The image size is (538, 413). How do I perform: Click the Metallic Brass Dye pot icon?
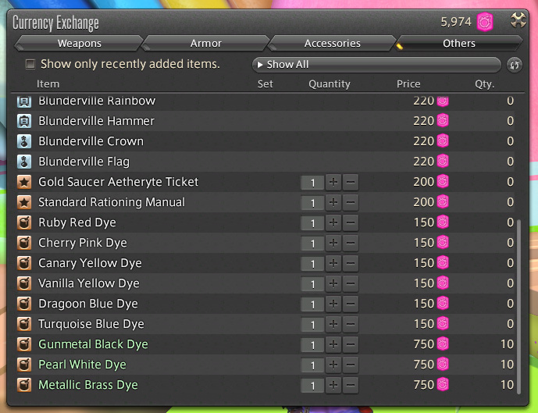pos(24,385)
